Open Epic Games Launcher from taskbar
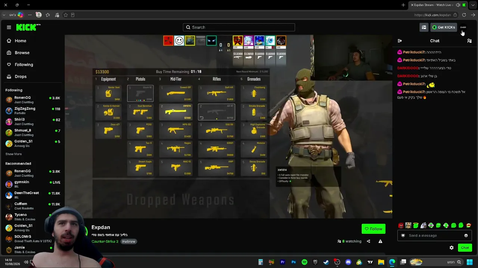The image size is (478, 268). [315, 262]
